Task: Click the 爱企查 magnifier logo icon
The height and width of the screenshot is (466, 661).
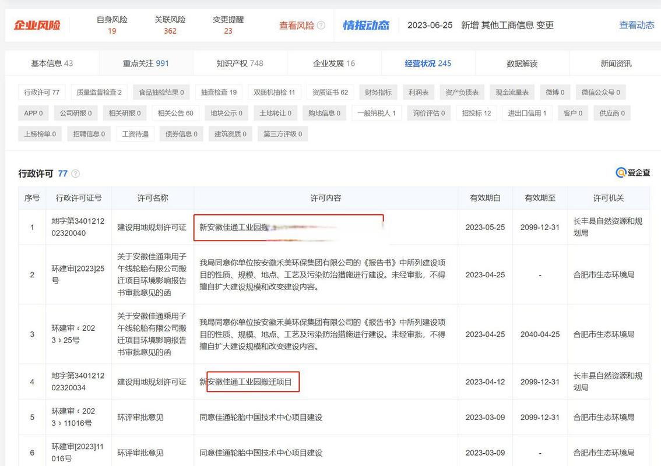Action: pyautogui.click(x=621, y=172)
